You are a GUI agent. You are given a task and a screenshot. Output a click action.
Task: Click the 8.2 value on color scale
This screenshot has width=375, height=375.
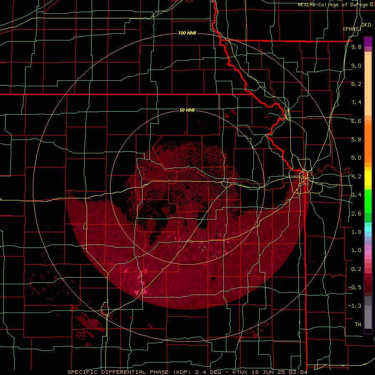(356, 84)
